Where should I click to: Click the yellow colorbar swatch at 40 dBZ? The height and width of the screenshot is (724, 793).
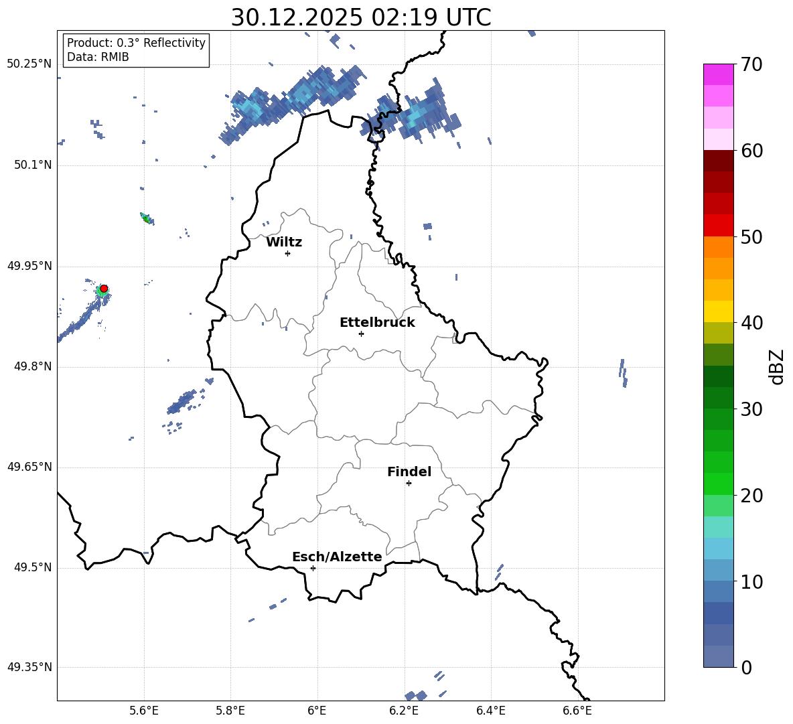(x=718, y=311)
